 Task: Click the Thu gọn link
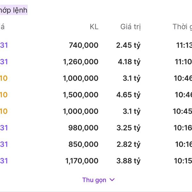pyautogui.click(x=94, y=180)
